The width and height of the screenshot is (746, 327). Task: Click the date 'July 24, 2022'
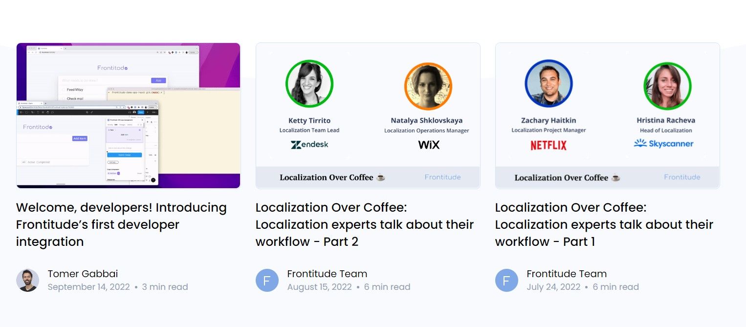[553, 287]
